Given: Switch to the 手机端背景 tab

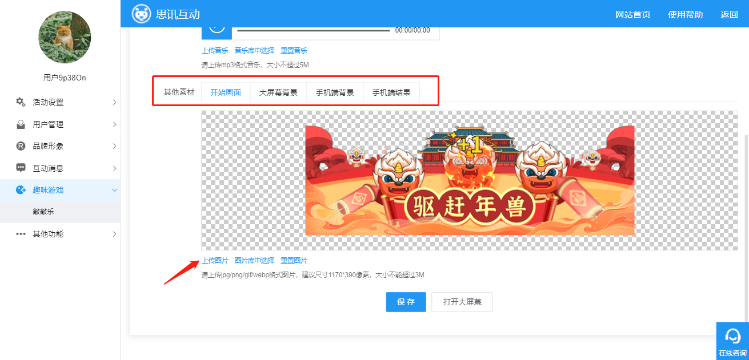Looking at the screenshot, I should (335, 92).
